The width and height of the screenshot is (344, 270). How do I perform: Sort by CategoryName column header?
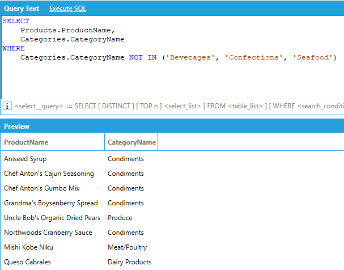coord(131,142)
